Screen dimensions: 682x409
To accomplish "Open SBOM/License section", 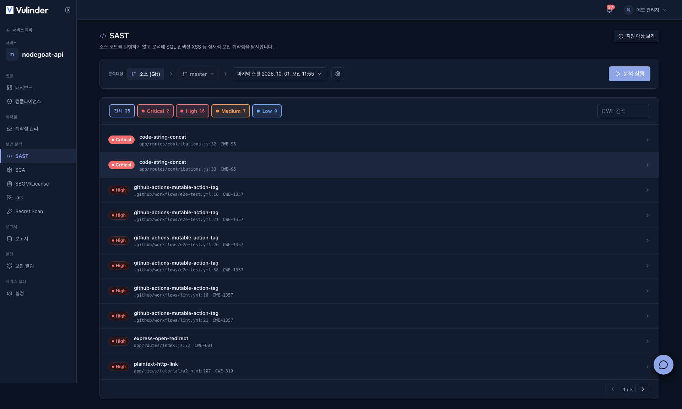I will click(x=38, y=184).
